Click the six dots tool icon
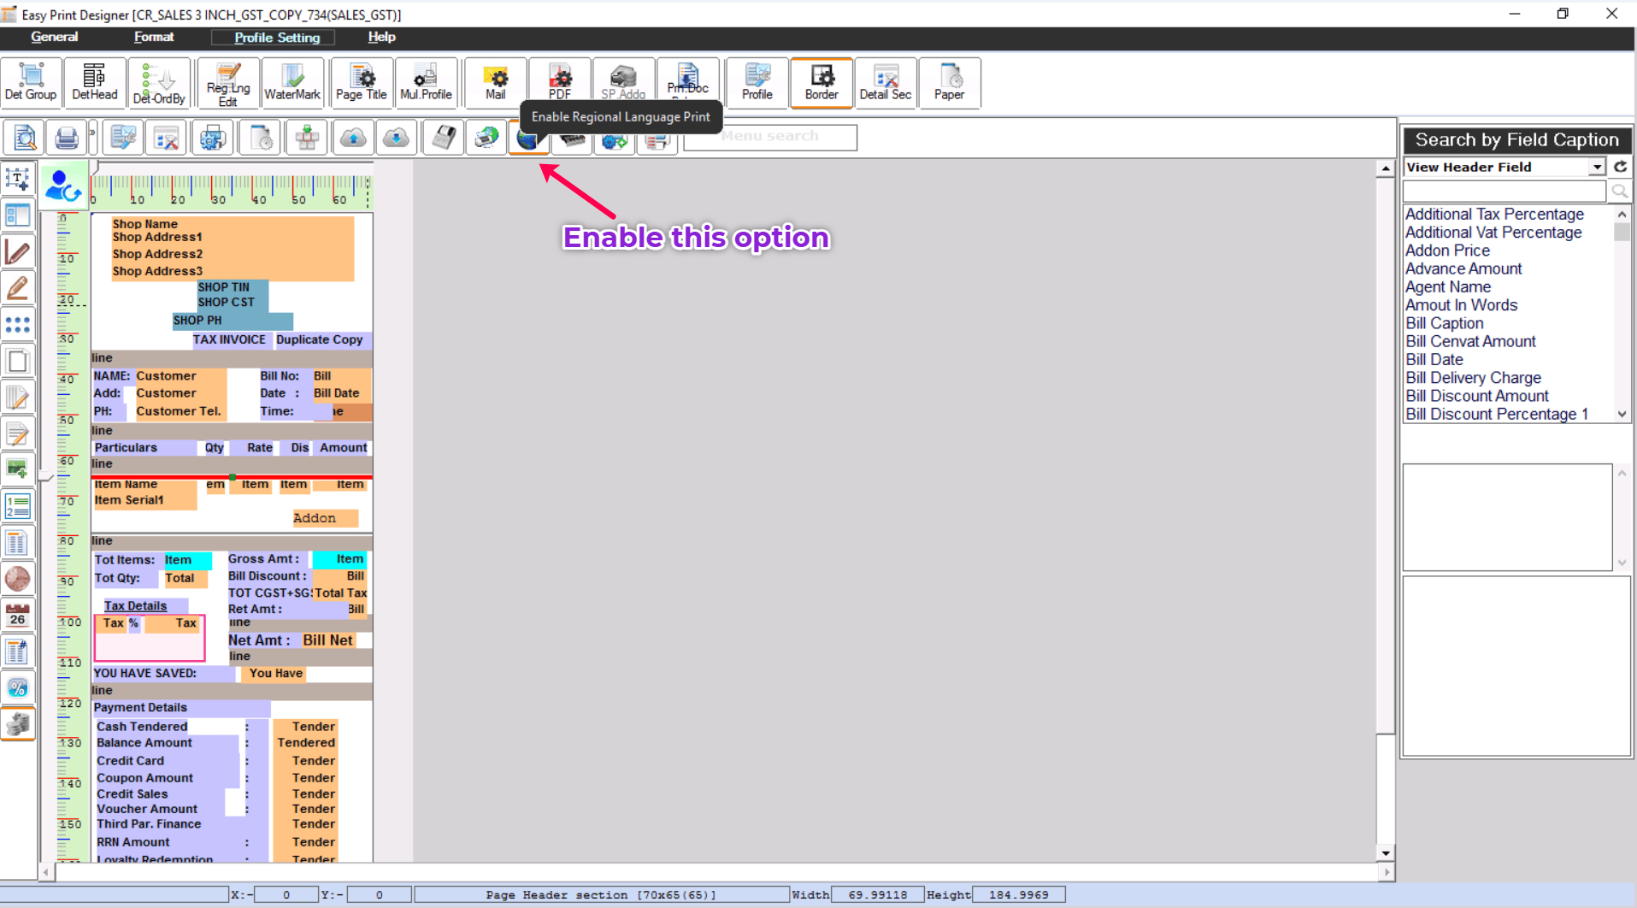The image size is (1637, 908). (x=18, y=325)
